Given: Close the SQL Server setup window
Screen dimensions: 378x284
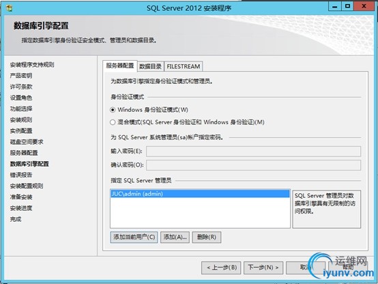Looking at the screenshot, I should point(364,6).
